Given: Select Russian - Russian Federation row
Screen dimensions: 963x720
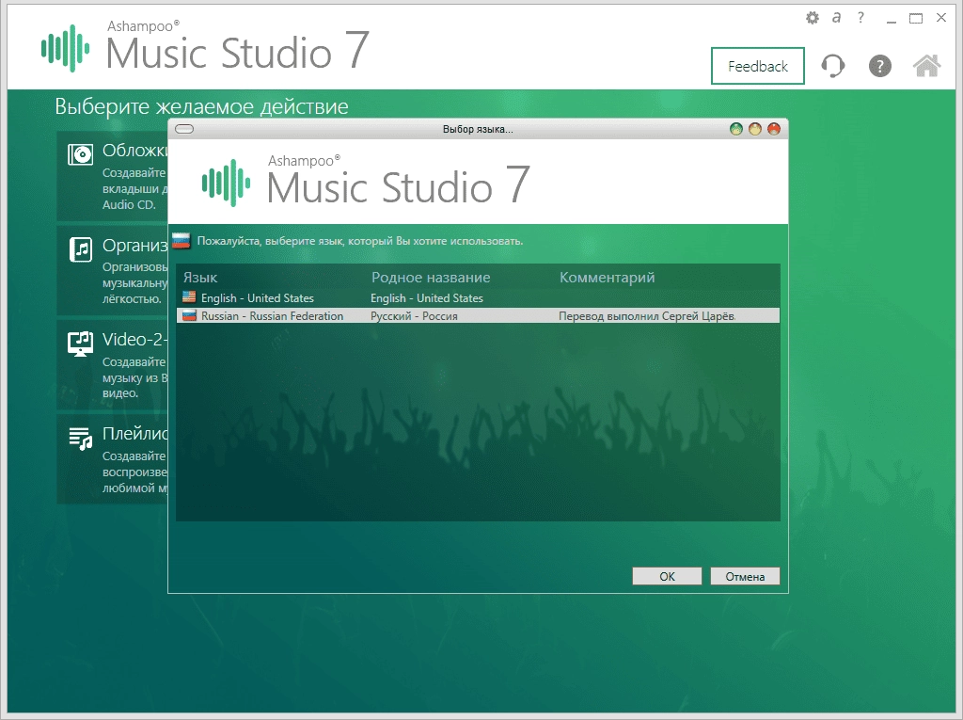Looking at the screenshot, I should (x=478, y=316).
